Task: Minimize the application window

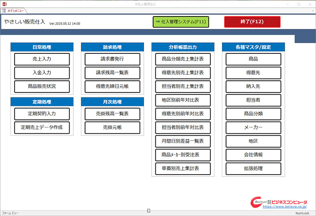Action: coord(287,4)
